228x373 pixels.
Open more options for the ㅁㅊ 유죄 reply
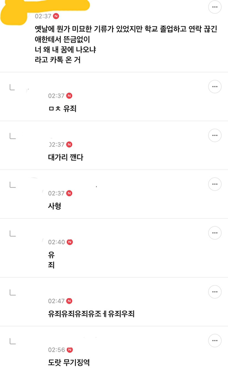[x=215, y=86]
